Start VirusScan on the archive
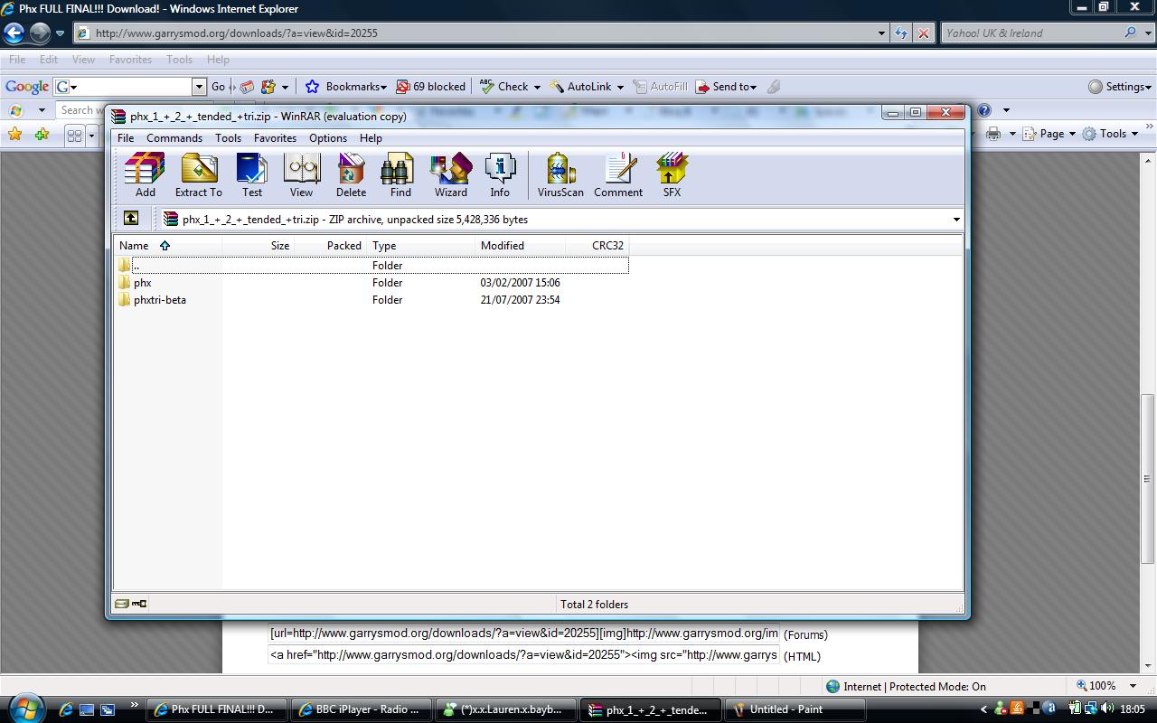This screenshot has width=1157, height=723. coord(560,174)
